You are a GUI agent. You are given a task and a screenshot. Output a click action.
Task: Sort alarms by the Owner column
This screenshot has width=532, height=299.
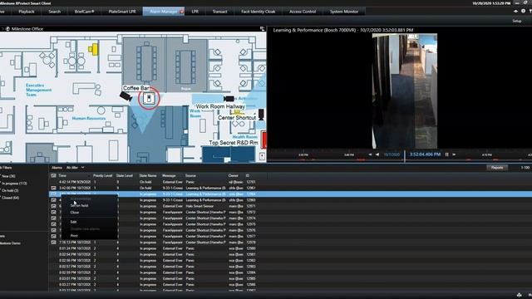pyautogui.click(x=233, y=175)
